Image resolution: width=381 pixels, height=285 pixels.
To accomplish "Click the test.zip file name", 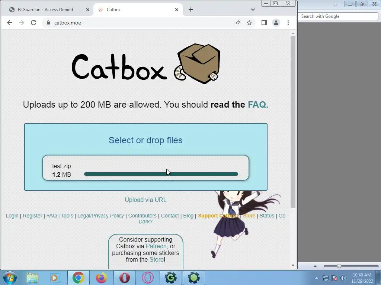I will (61, 166).
